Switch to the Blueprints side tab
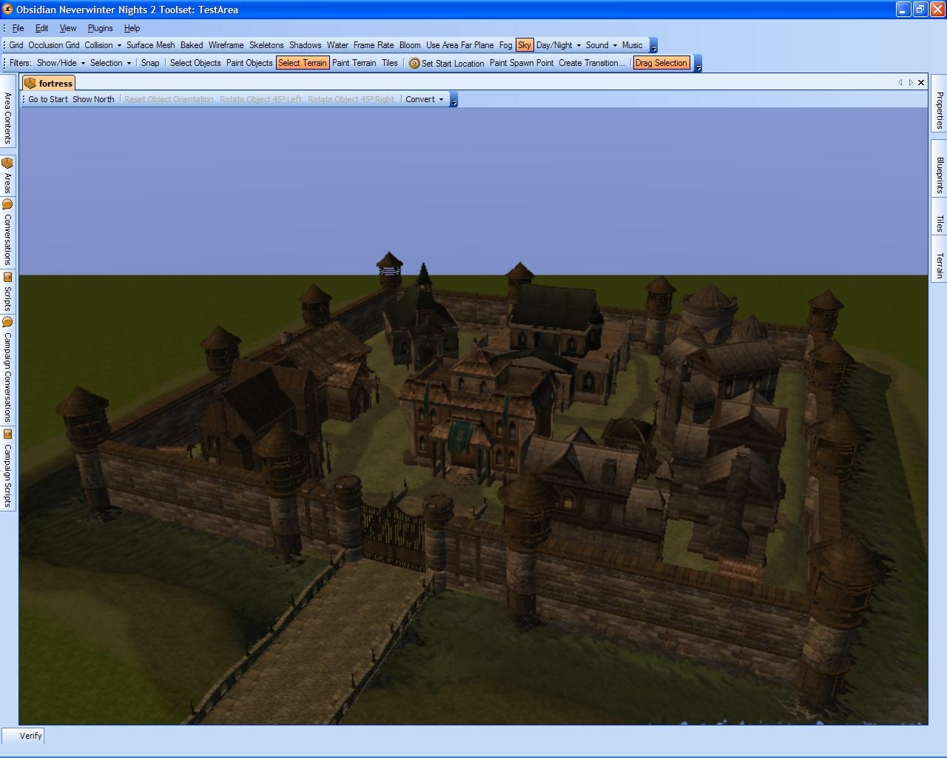947x758 pixels. [x=939, y=175]
